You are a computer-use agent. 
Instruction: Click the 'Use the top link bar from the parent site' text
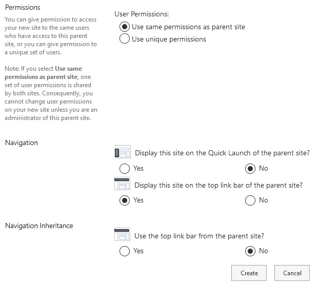[199, 236]
